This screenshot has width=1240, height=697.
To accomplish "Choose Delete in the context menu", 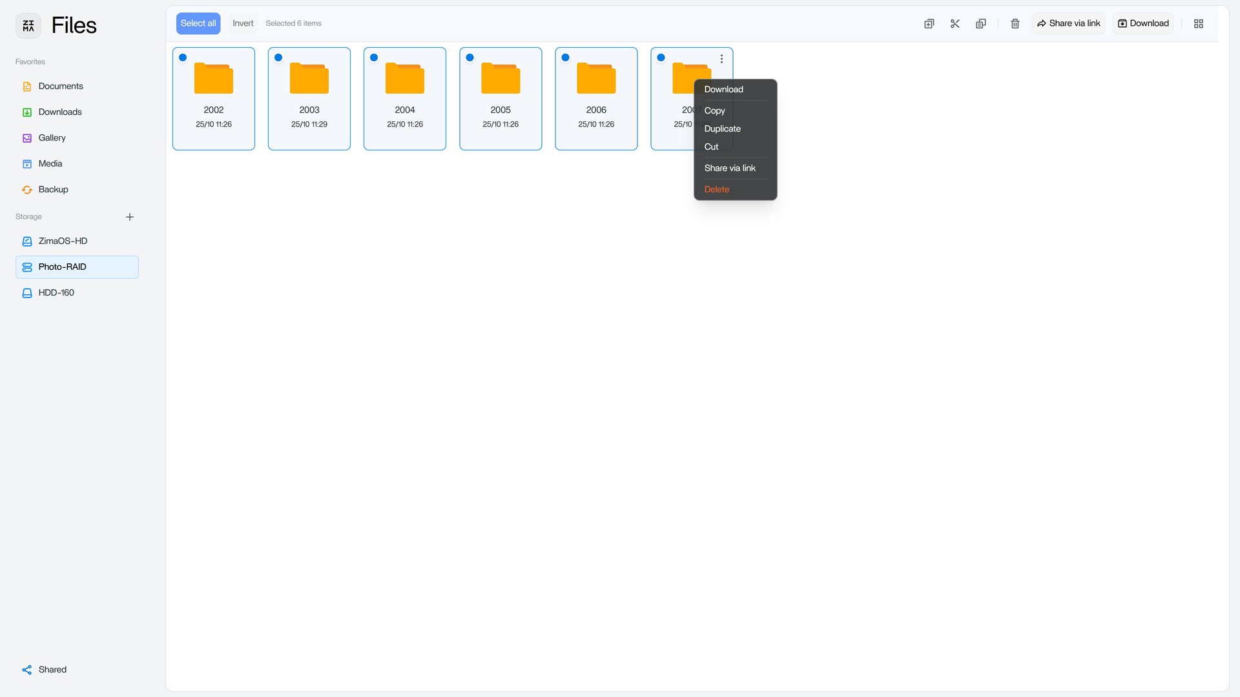I will click(x=716, y=190).
